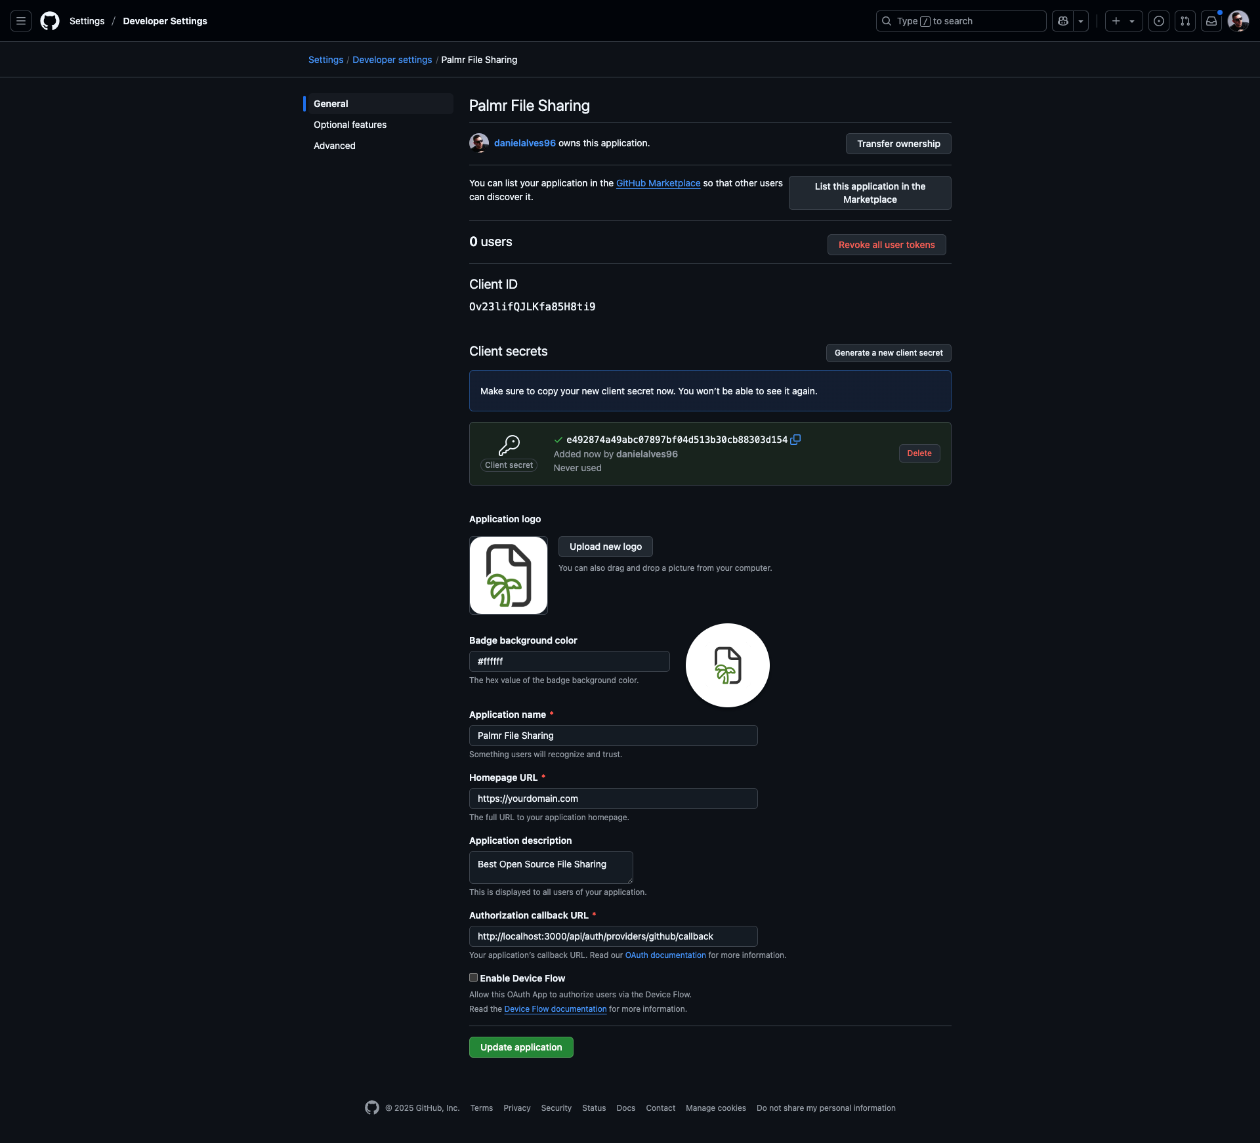1260x1143 pixels.
Task: Open the Contact footer link
Action: pyautogui.click(x=660, y=1108)
